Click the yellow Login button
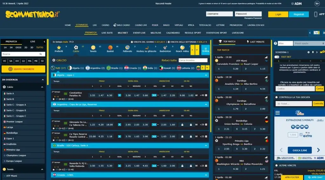This screenshot has height=180, width=325. click(x=278, y=14)
